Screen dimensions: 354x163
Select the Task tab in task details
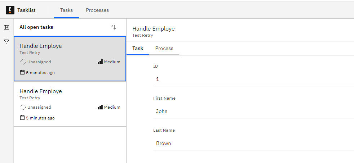click(x=138, y=48)
